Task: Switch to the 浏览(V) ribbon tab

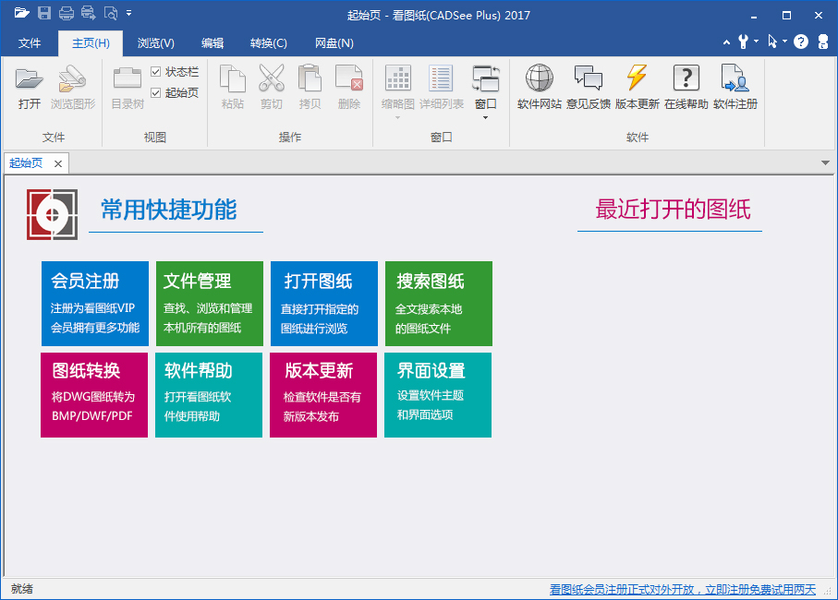Action: point(156,43)
